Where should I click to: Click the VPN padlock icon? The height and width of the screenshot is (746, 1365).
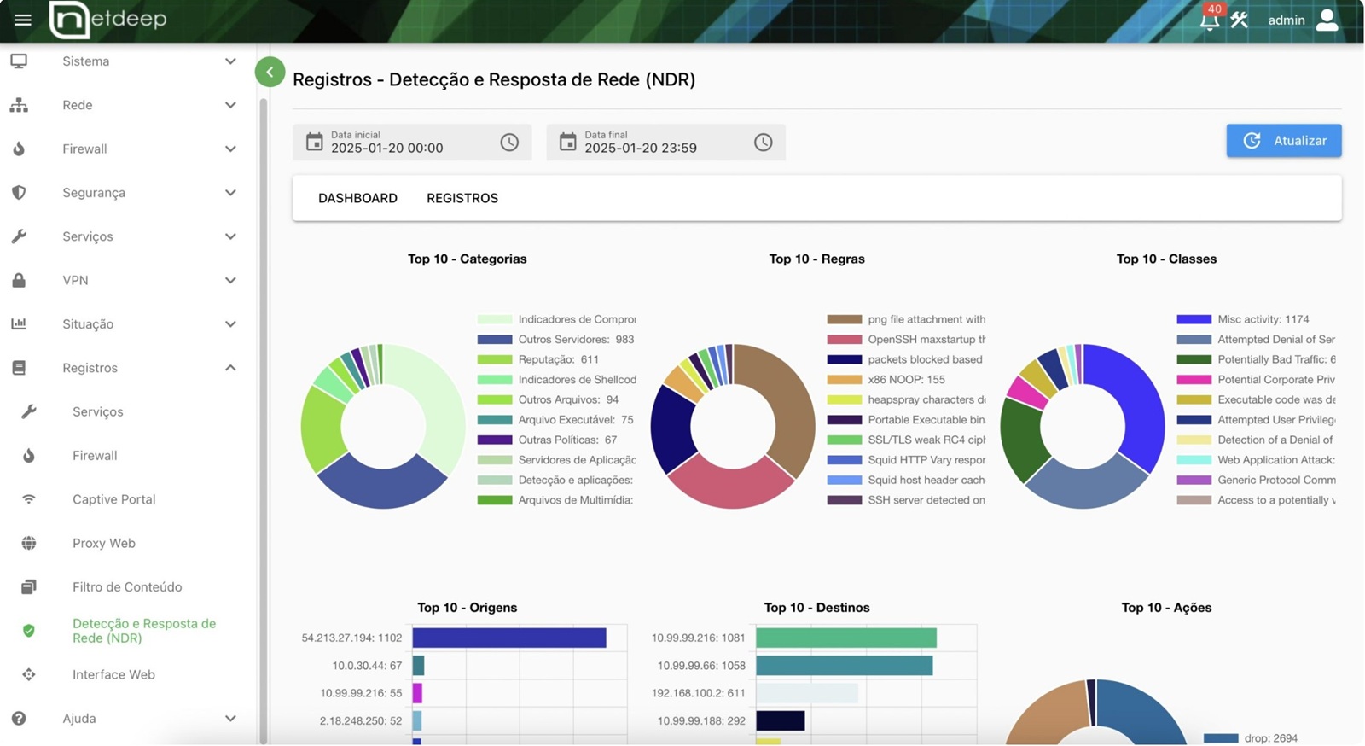pyautogui.click(x=19, y=280)
